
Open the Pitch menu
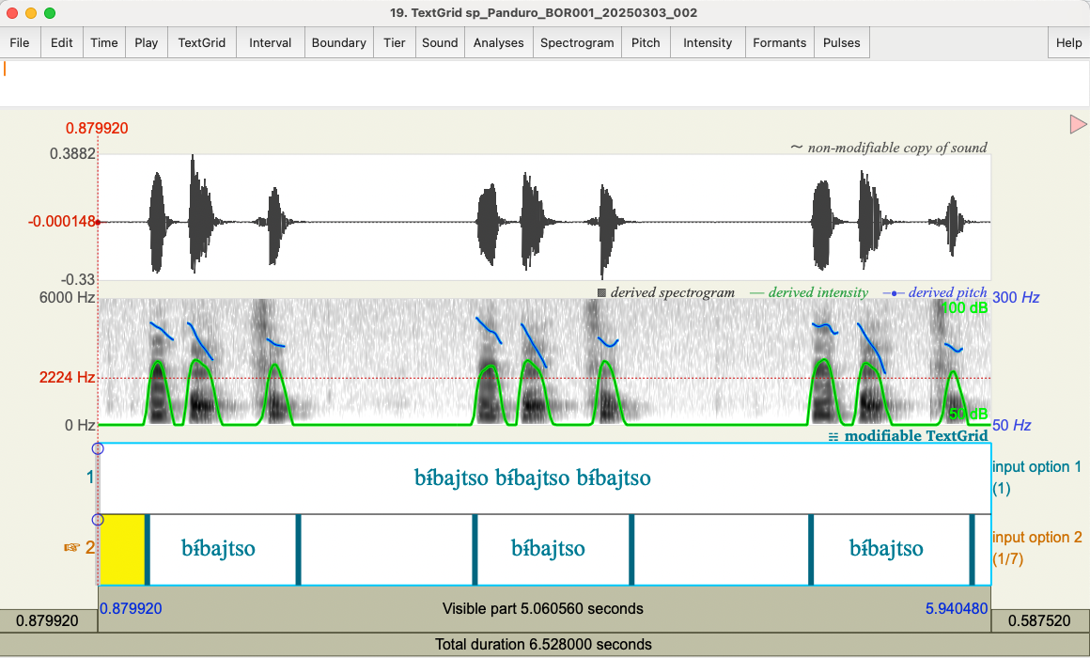click(645, 42)
